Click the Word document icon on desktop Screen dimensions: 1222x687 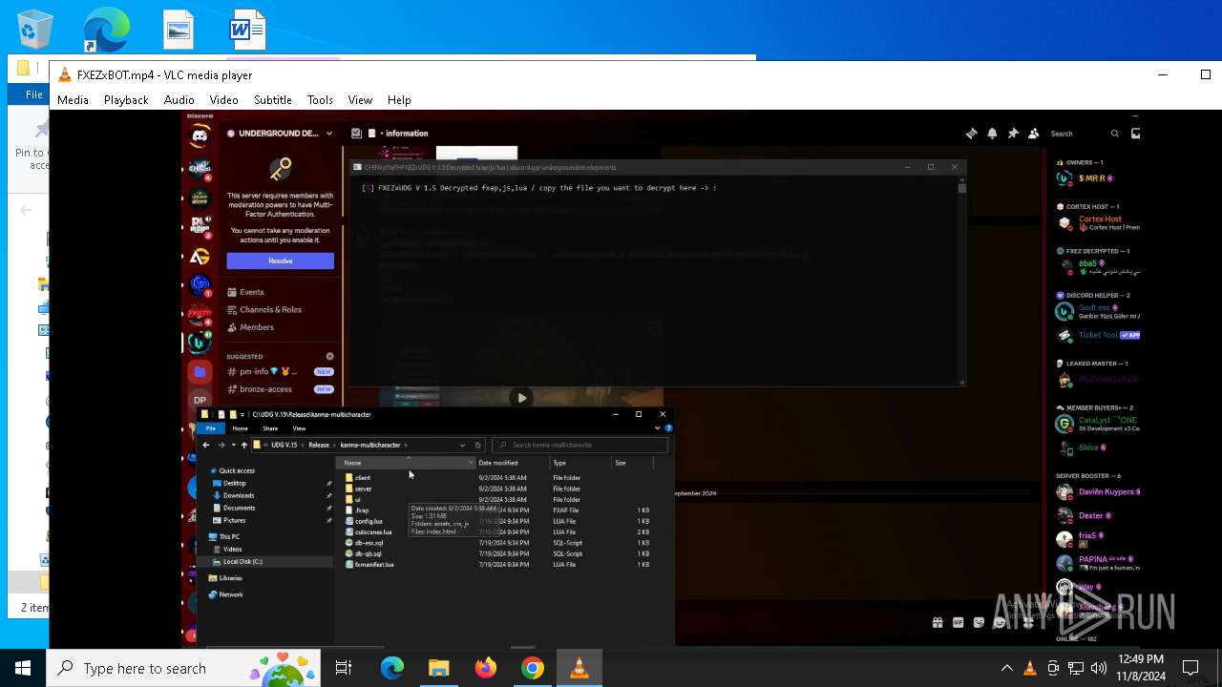(247, 30)
